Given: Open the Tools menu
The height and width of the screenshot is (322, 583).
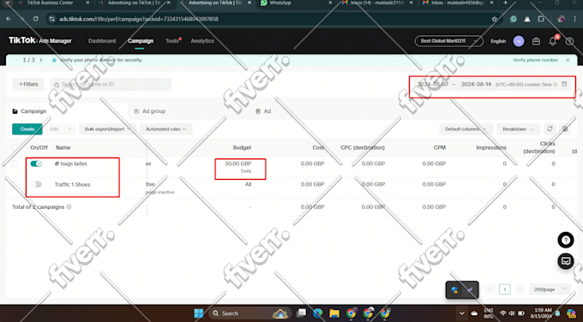Looking at the screenshot, I should click(x=172, y=41).
